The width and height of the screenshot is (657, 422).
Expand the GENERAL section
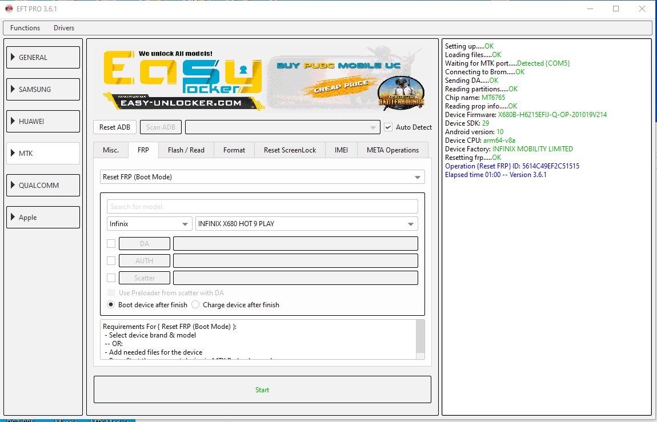pyautogui.click(x=43, y=57)
